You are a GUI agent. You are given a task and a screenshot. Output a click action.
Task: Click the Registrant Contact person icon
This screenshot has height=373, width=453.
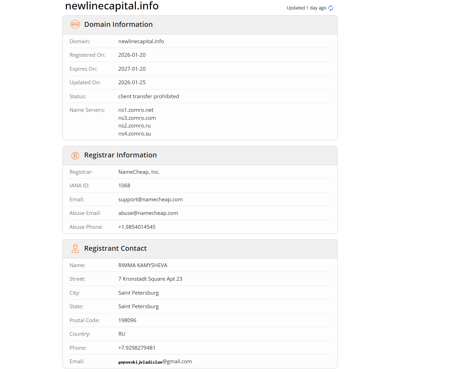tap(75, 248)
